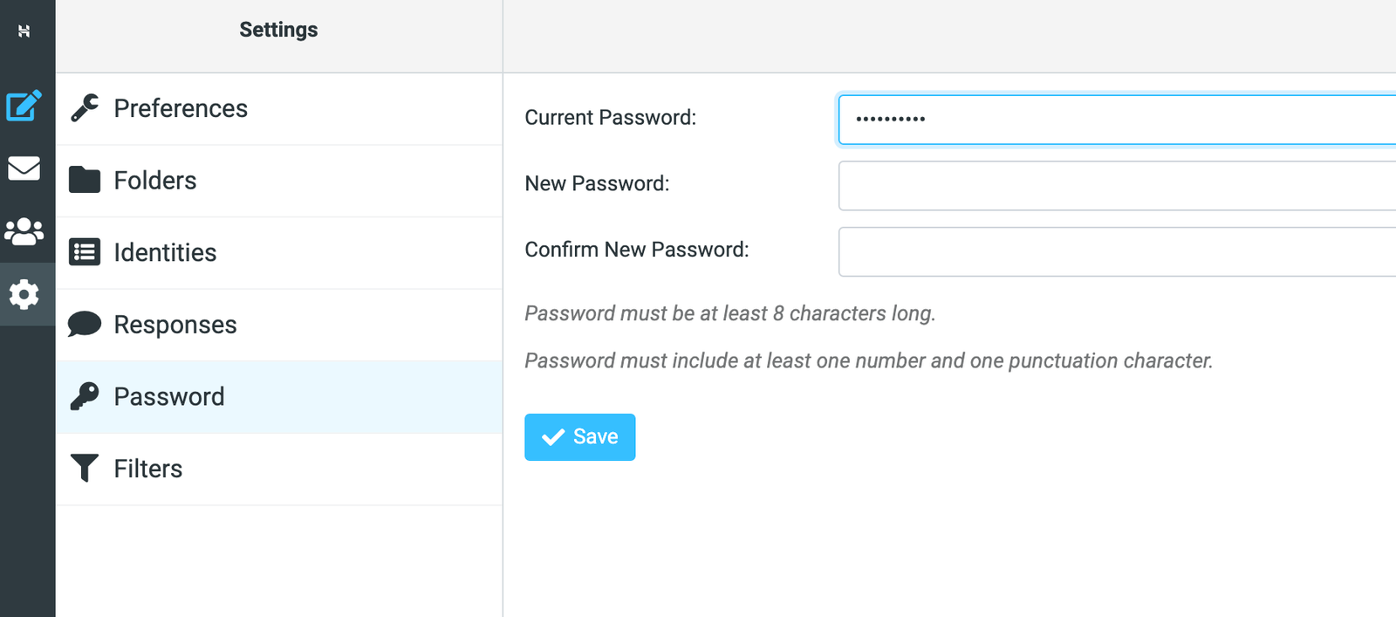Open the contacts people icon
1396x617 pixels.
pos(24,231)
